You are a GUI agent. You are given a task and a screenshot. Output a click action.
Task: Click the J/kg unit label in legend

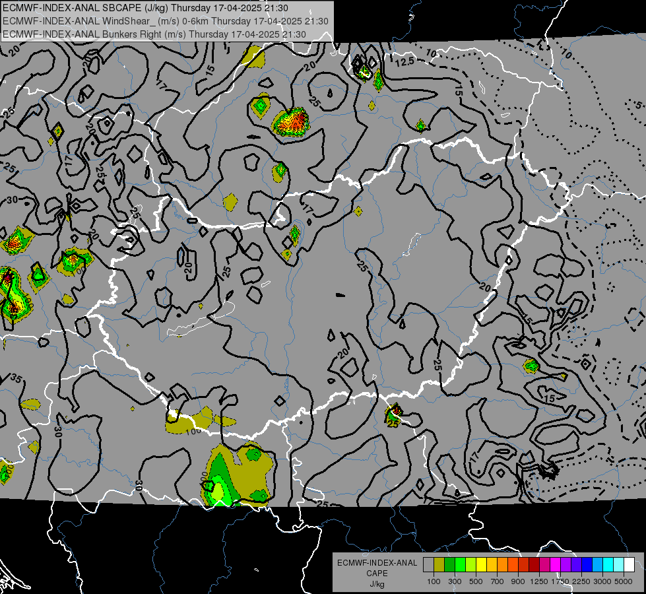pos(377,584)
